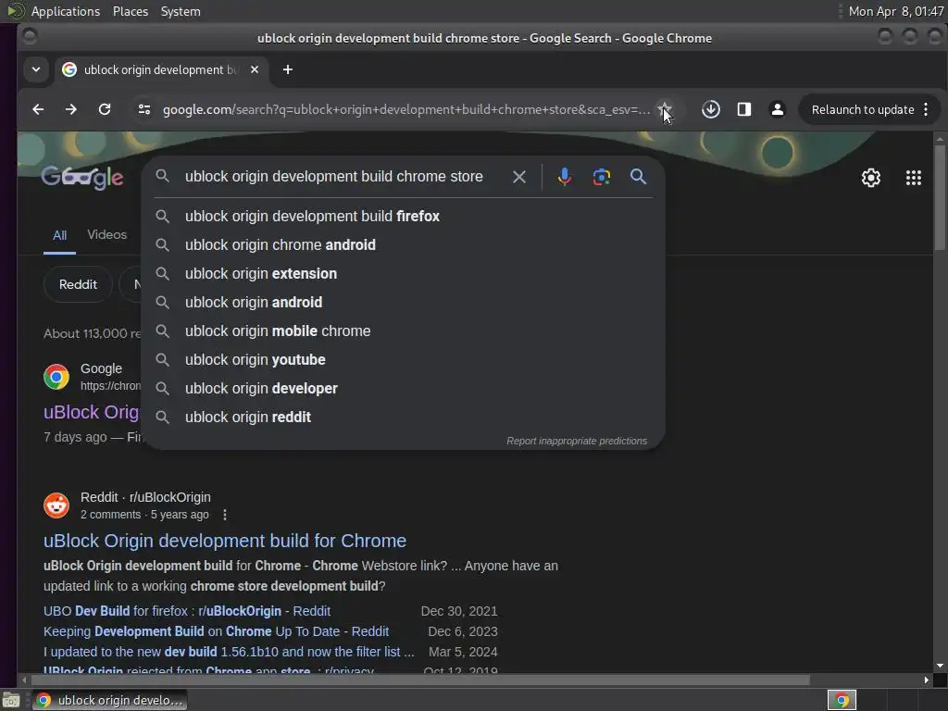Click the Reddit favicon of r/uBlockOrigin result

pos(56,505)
